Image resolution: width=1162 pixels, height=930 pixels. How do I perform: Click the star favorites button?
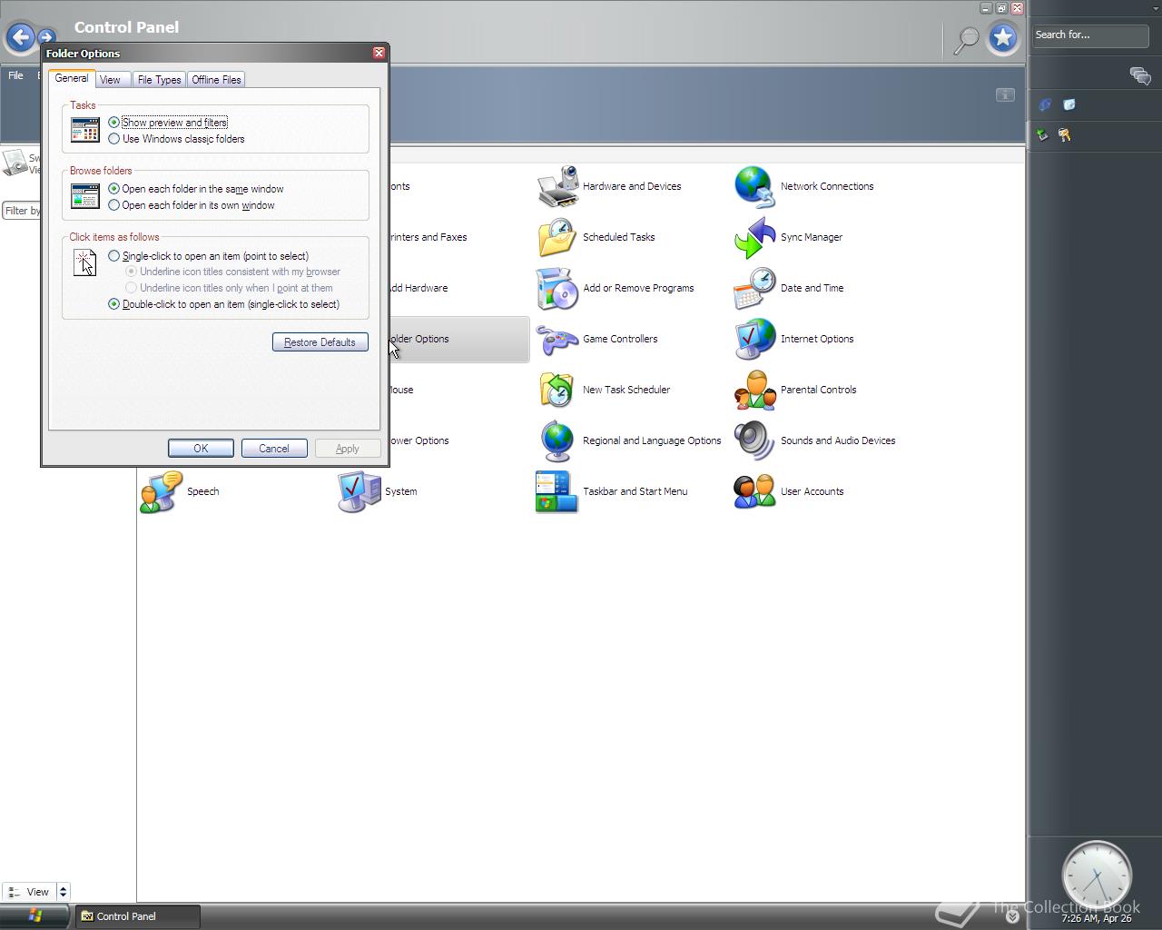pyautogui.click(x=1003, y=37)
